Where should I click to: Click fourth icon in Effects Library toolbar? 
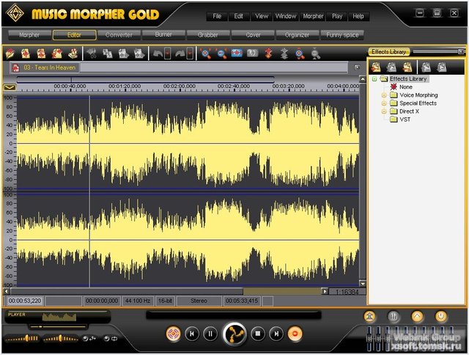click(426, 67)
